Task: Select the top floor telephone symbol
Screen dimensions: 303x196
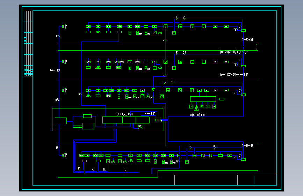Action: coord(174,33)
